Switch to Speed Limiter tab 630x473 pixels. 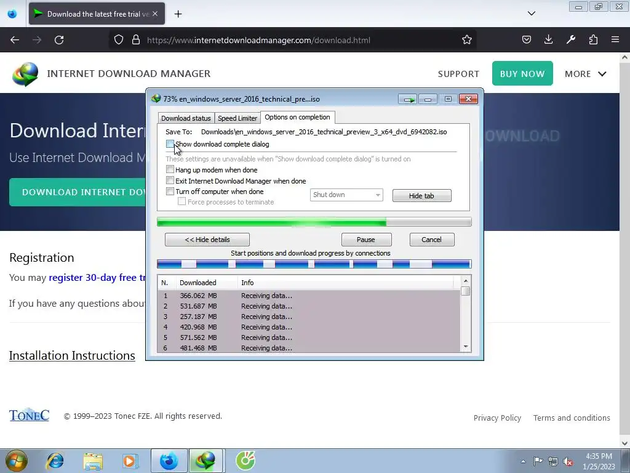pos(237,118)
